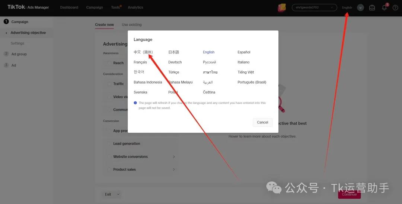Open the ehrtgwerds0702 account dropdown
The height and width of the screenshot is (204, 402).
(x=314, y=7)
